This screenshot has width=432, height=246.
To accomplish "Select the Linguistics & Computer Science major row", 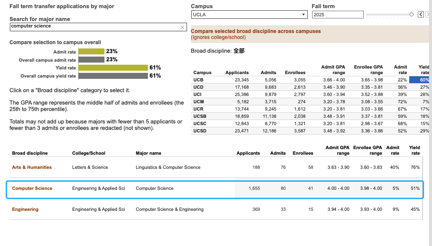I will click(216, 167).
